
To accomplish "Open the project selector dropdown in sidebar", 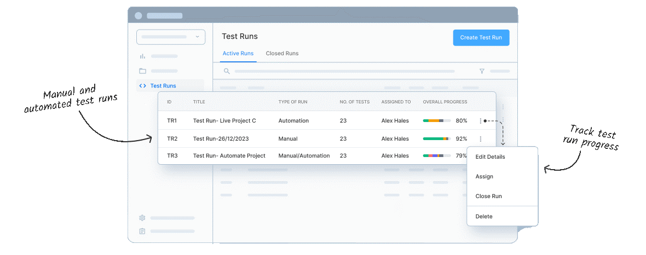I will pos(171,37).
